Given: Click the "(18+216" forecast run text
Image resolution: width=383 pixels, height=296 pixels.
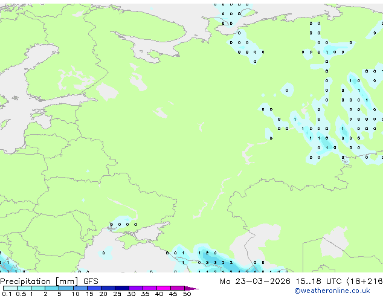Looking at the screenshot, I should pyautogui.click(x=365, y=282).
